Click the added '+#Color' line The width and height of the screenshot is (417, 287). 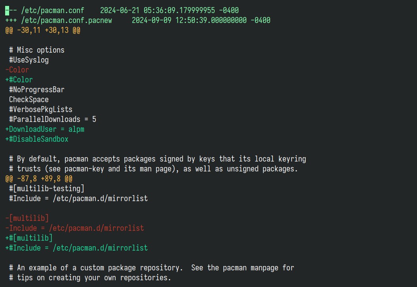[19, 80]
